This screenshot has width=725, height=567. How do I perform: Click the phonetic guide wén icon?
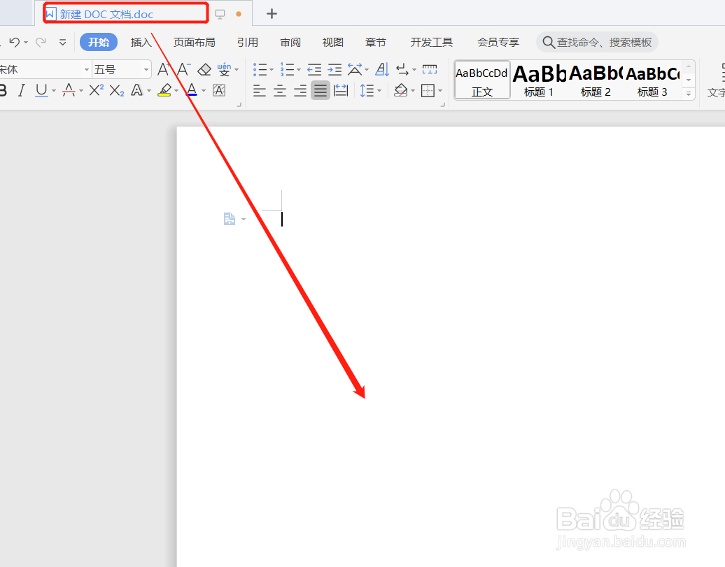pyautogui.click(x=224, y=69)
